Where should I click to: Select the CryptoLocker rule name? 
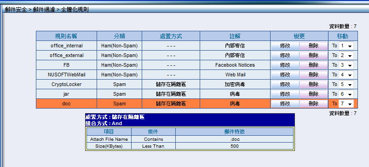[67, 84]
